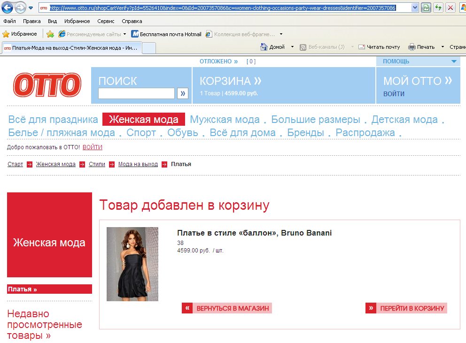Click the browser Back arrow button
This screenshot has width=466, height=343.
click(x=8, y=8)
